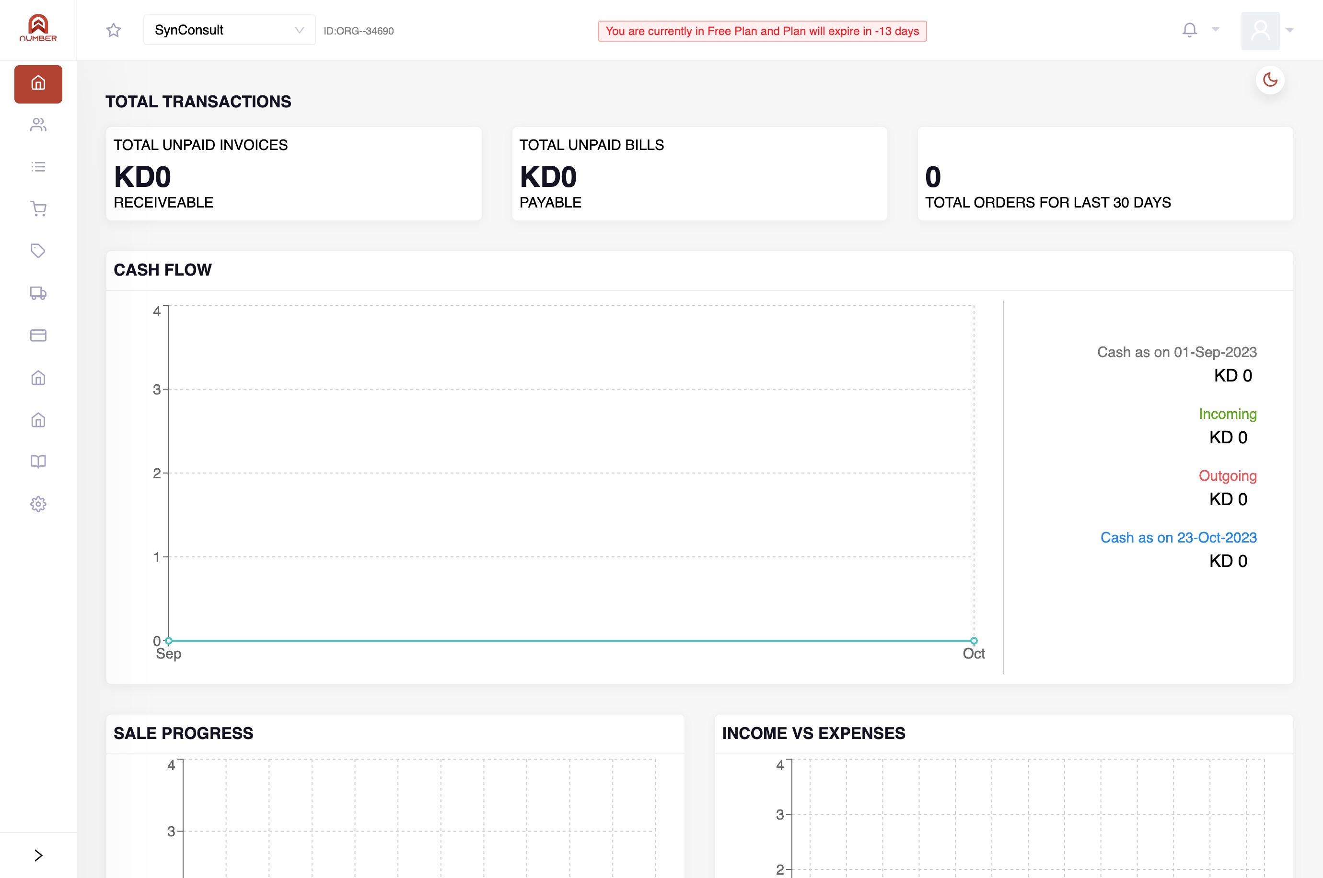Click the 'INCOME VS EXPENSES' heading
Image resolution: width=1323 pixels, height=878 pixels.
pos(813,733)
